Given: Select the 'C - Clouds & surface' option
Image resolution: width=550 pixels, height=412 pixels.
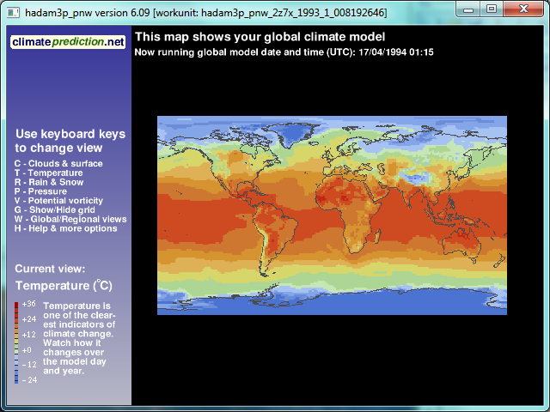Looking at the screenshot, I should [x=58, y=164].
